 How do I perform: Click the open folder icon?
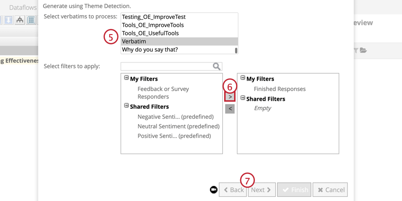[363, 50]
